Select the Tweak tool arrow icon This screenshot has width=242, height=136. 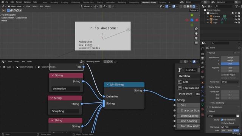tap(4, 11)
